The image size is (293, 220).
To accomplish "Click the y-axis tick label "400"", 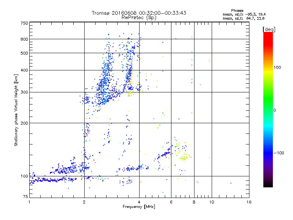I will [24, 70].
